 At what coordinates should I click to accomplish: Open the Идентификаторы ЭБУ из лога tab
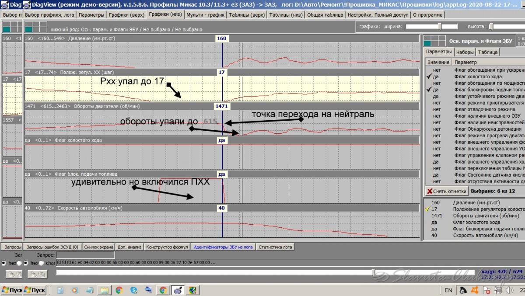(223, 247)
